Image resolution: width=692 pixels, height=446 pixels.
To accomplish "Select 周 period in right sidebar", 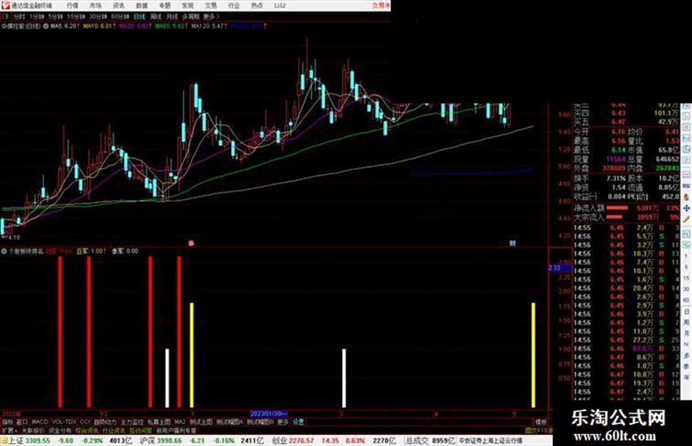I will coord(686,323).
